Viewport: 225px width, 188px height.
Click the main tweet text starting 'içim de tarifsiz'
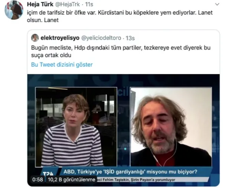120,16
